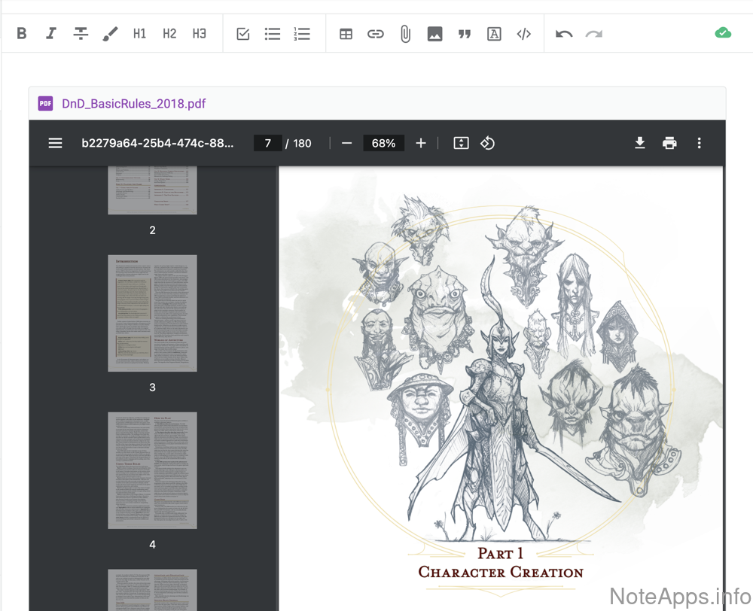Apply strikethrough formatting
This screenshot has width=753, height=611.
click(81, 34)
